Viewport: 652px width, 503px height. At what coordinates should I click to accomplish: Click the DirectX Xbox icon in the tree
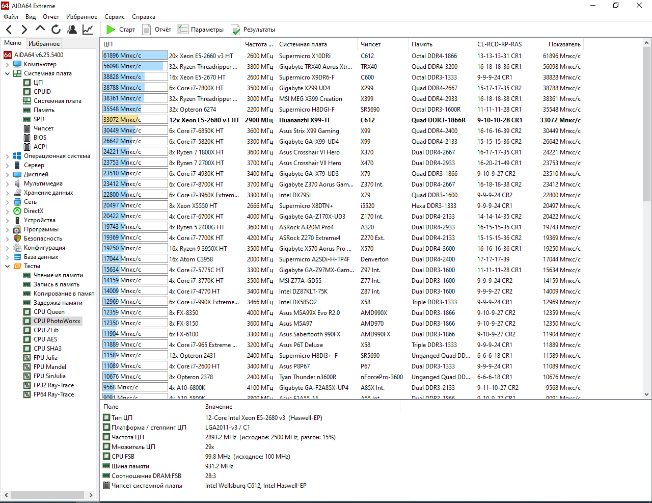coord(17,211)
